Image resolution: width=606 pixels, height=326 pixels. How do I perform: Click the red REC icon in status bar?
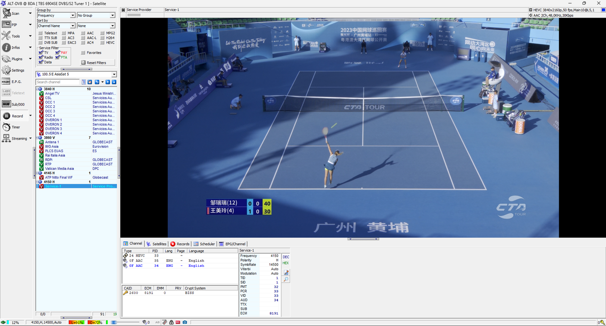178,322
